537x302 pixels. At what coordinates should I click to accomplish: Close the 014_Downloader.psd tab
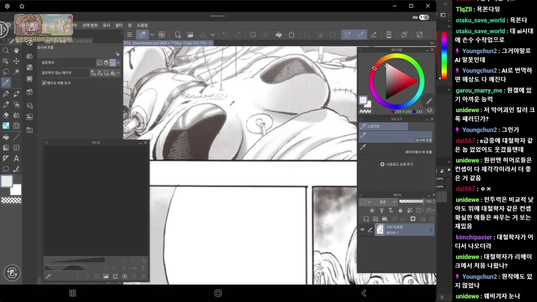[x=210, y=43]
